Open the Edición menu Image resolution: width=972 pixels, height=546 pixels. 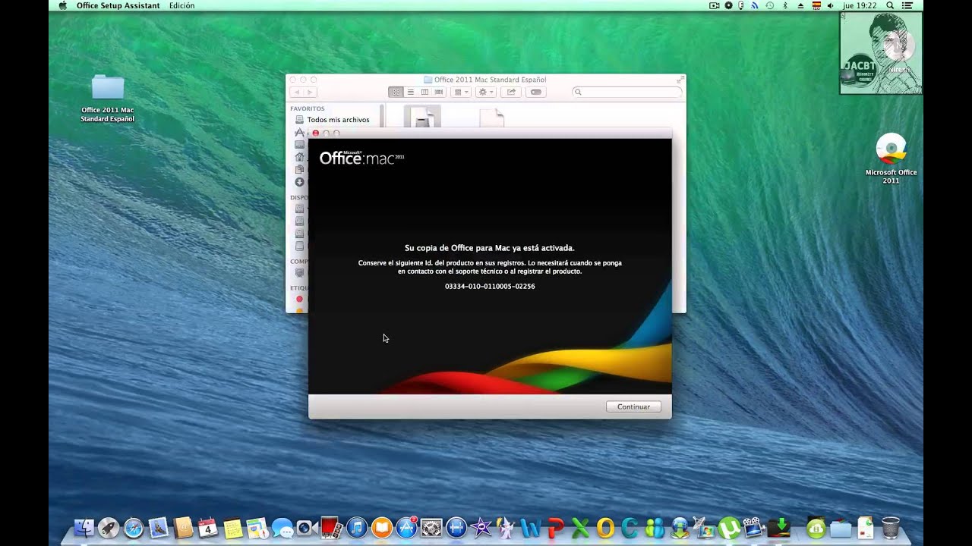pyautogui.click(x=182, y=5)
